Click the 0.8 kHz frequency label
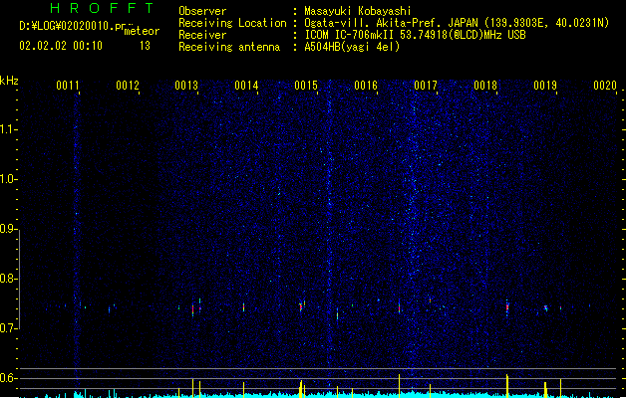 pyautogui.click(x=8, y=279)
